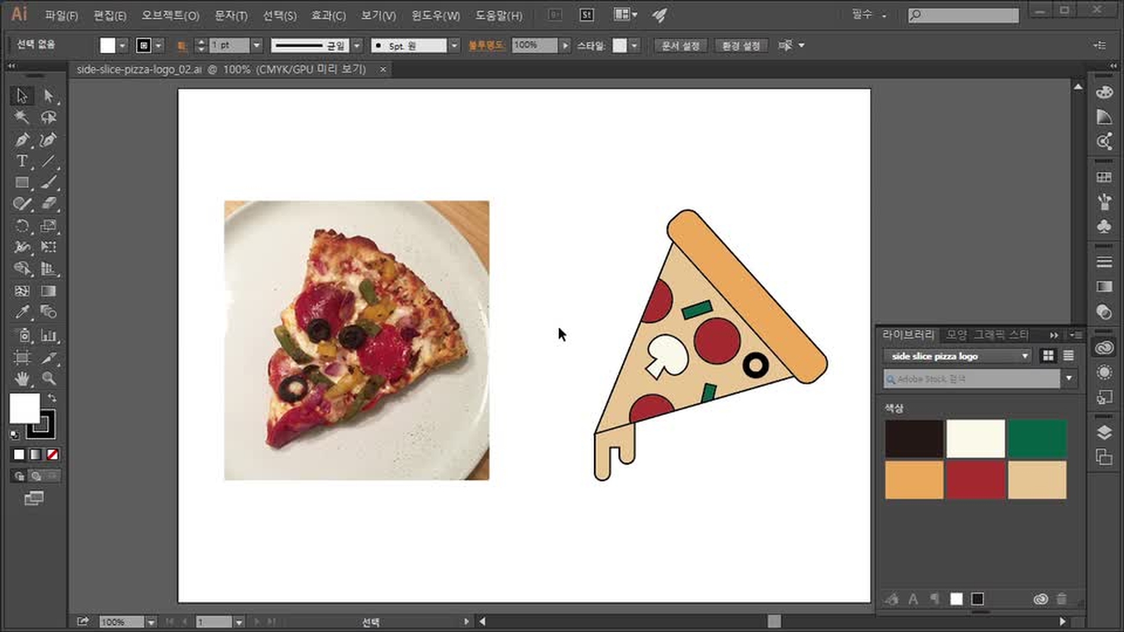Set the fill to None
This screenshot has height=632, width=1124.
pyautogui.click(x=52, y=455)
